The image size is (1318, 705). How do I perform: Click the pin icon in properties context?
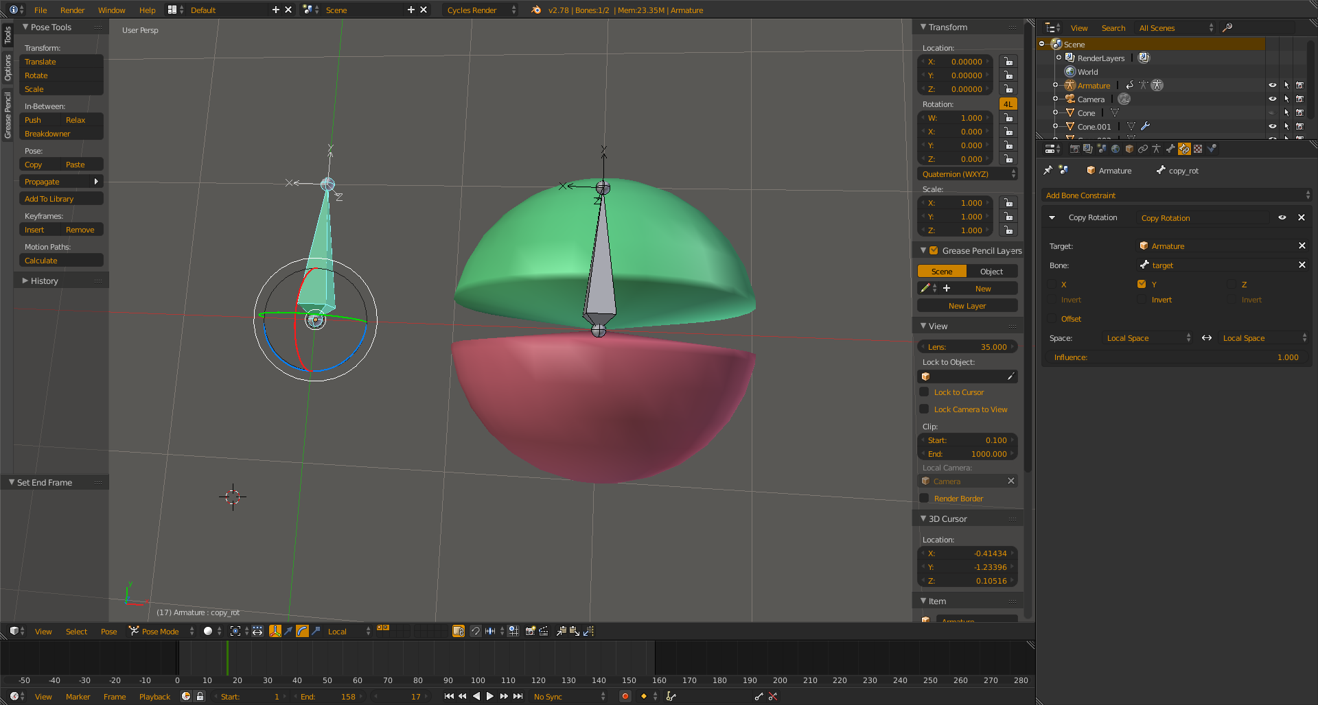pyautogui.click(x=1048, y=170)
